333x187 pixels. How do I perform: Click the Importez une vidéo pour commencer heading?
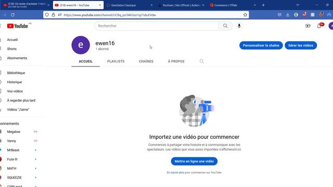pyautogui.click(x=194, y=137)
